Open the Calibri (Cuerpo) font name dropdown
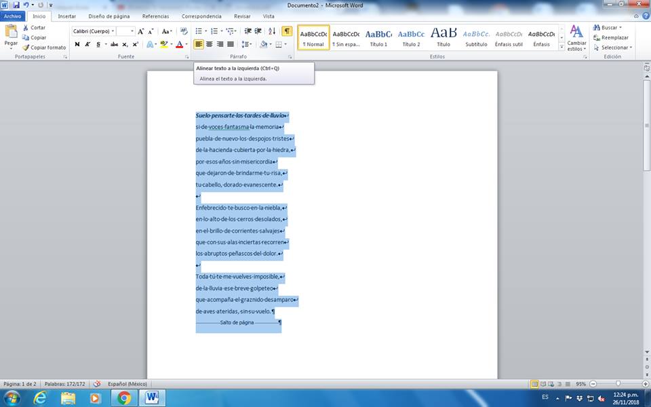 tap(113, 31)
